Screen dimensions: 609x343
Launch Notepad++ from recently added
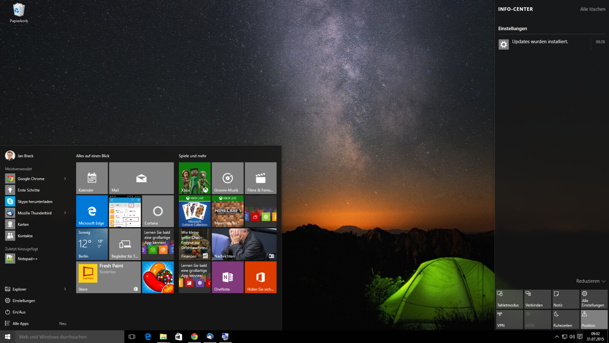point(27,259)
